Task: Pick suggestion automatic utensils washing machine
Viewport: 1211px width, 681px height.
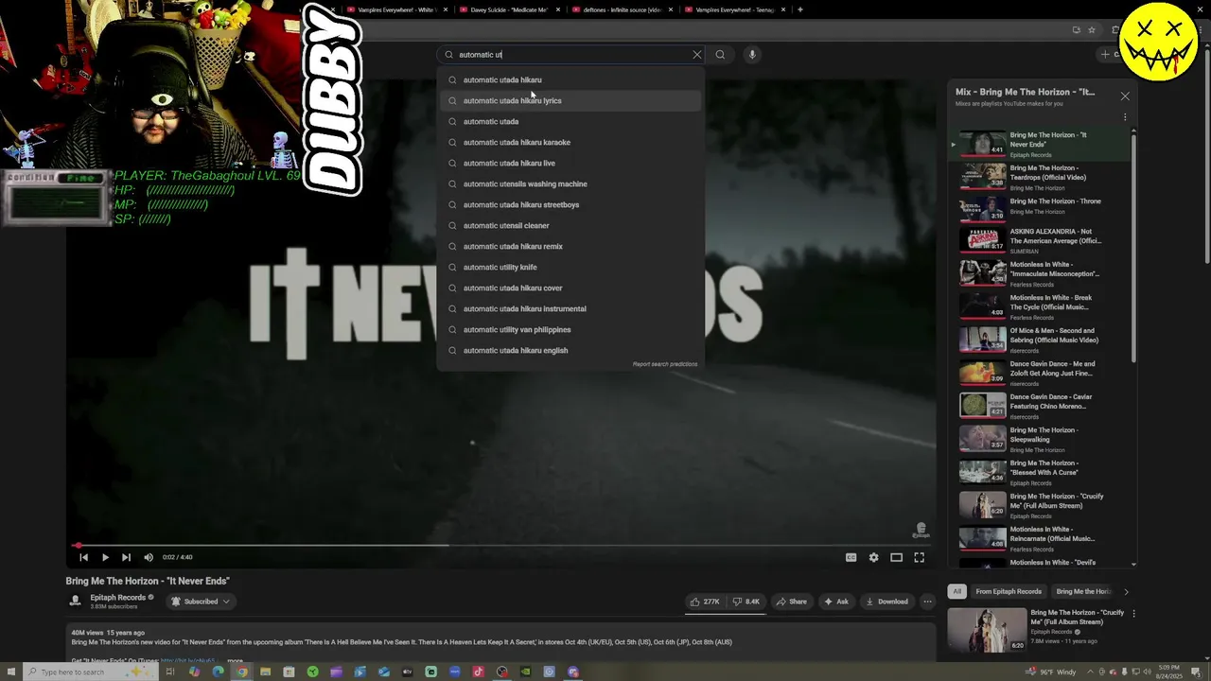Action: (x=570, y=184)
